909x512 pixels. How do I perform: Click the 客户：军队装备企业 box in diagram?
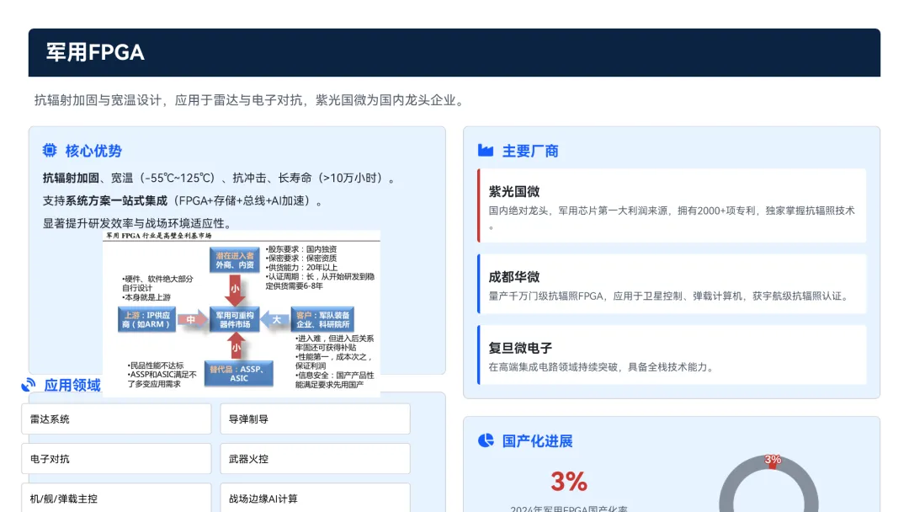[323, 319]
